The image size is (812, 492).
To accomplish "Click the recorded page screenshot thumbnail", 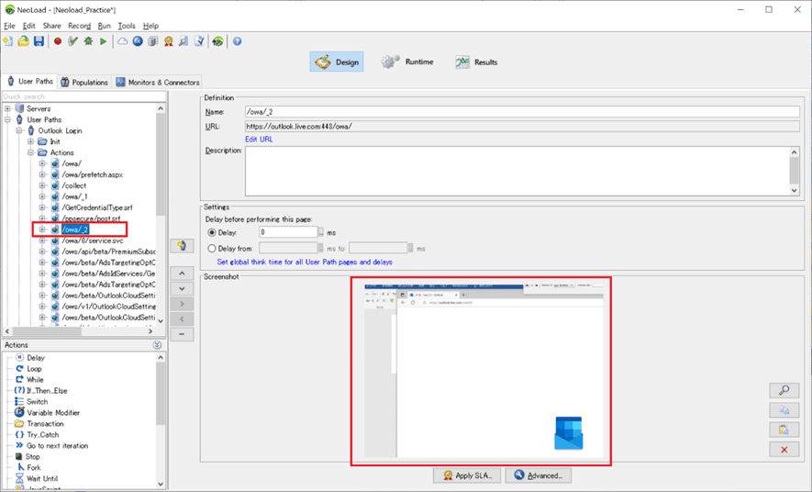I will 484,370.
